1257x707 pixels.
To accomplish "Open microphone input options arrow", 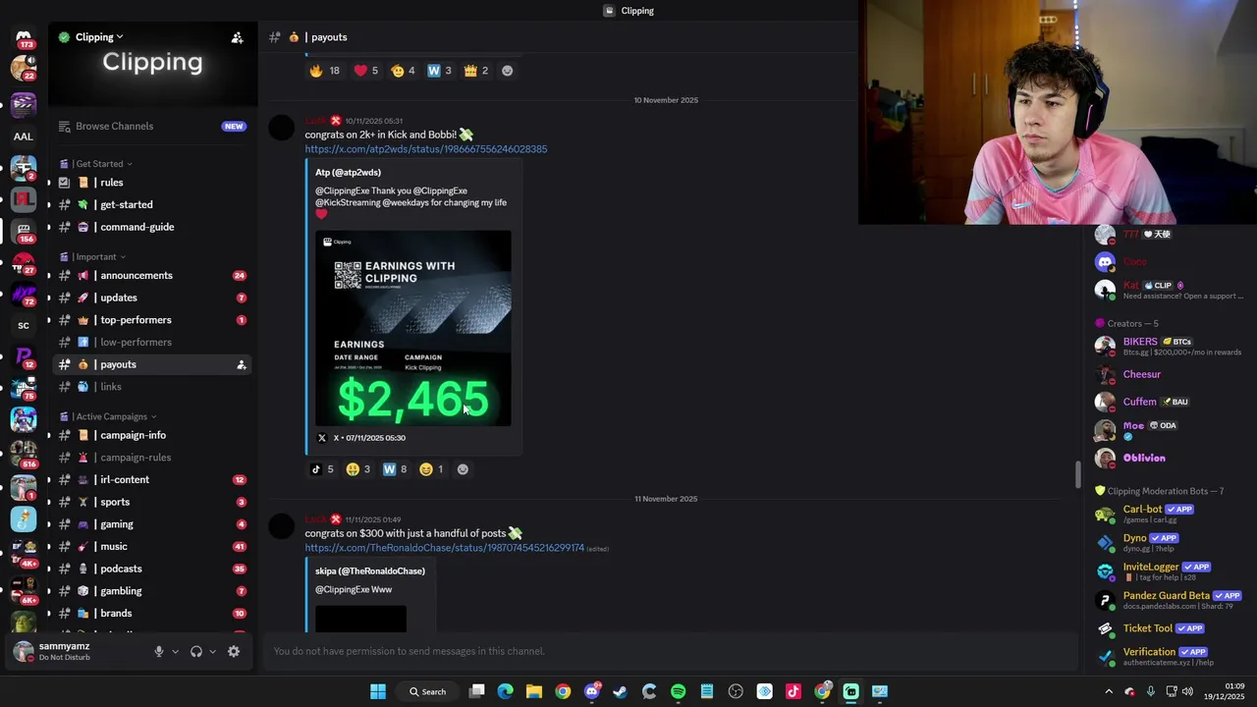I will [x=175, y=651].
